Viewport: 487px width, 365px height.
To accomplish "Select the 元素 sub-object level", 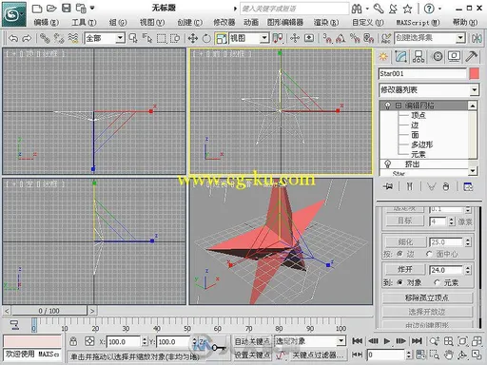I will (419, 155).
